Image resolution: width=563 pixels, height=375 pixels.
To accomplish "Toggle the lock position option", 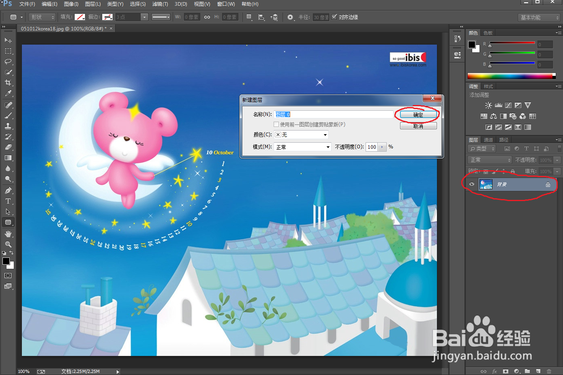I will [x=504, y=171].
